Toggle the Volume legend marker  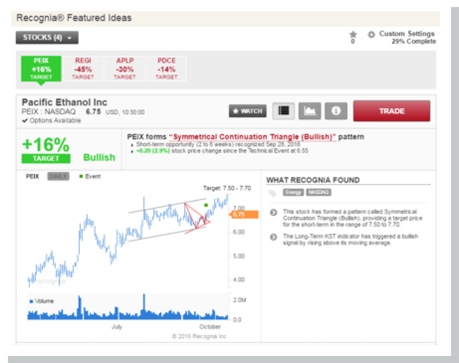[x=31, y=301]
